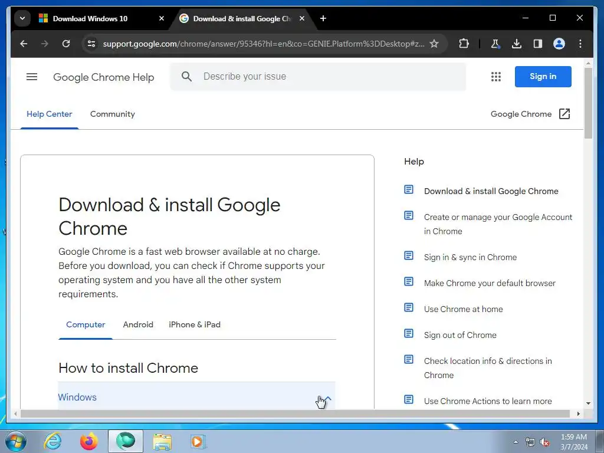
Task: Open the profile avatar menu
Action: click(x=559, y=44)
